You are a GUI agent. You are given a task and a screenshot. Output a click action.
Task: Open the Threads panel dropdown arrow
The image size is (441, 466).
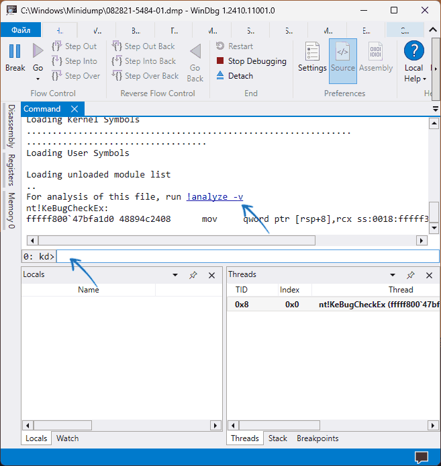click(x=393, y=275)
